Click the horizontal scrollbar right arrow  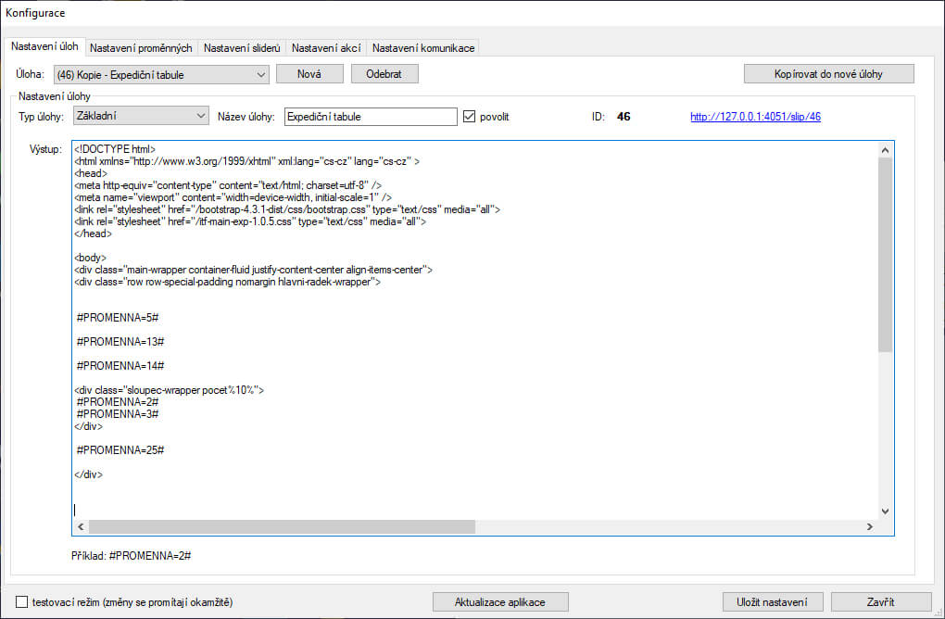point(869,526)
